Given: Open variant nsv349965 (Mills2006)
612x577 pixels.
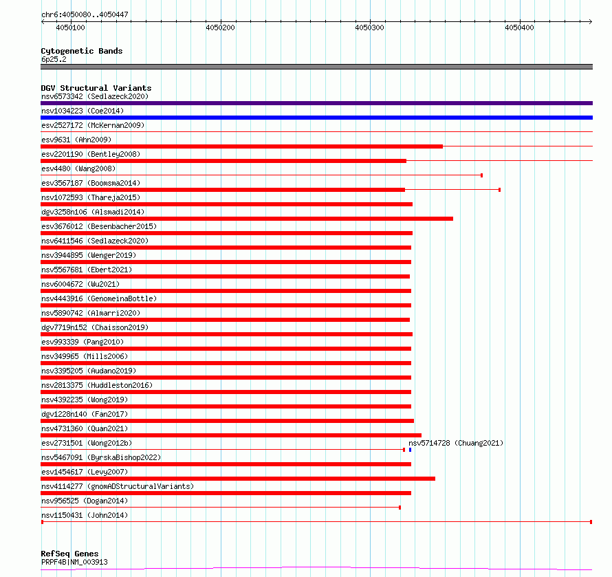Looking at the screenshot, I should [x=85, y=356].
